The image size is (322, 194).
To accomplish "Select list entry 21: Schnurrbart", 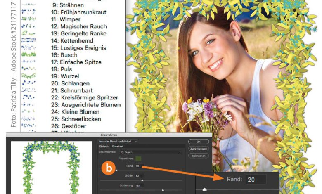I will coord(72,90).
